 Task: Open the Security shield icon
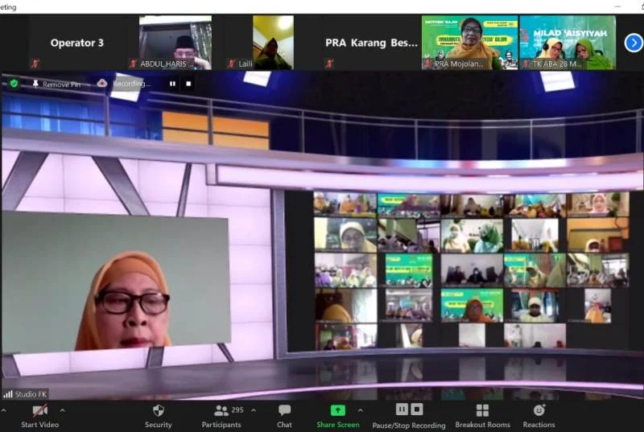158,410
